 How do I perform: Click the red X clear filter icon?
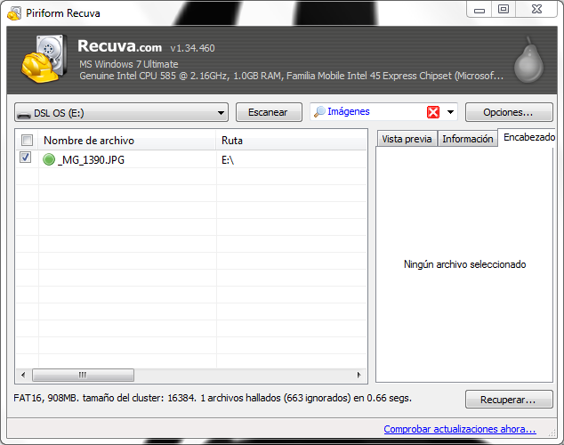[433, 112]
